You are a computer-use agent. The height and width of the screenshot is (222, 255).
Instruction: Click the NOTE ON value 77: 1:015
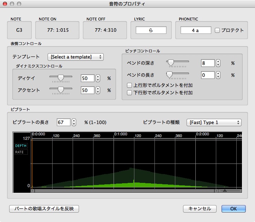58,30
